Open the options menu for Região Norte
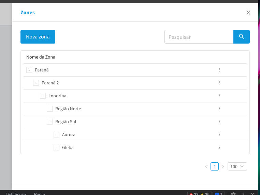Image resolution: width=260 pixels, height=195 pixels. click(219, 109)
